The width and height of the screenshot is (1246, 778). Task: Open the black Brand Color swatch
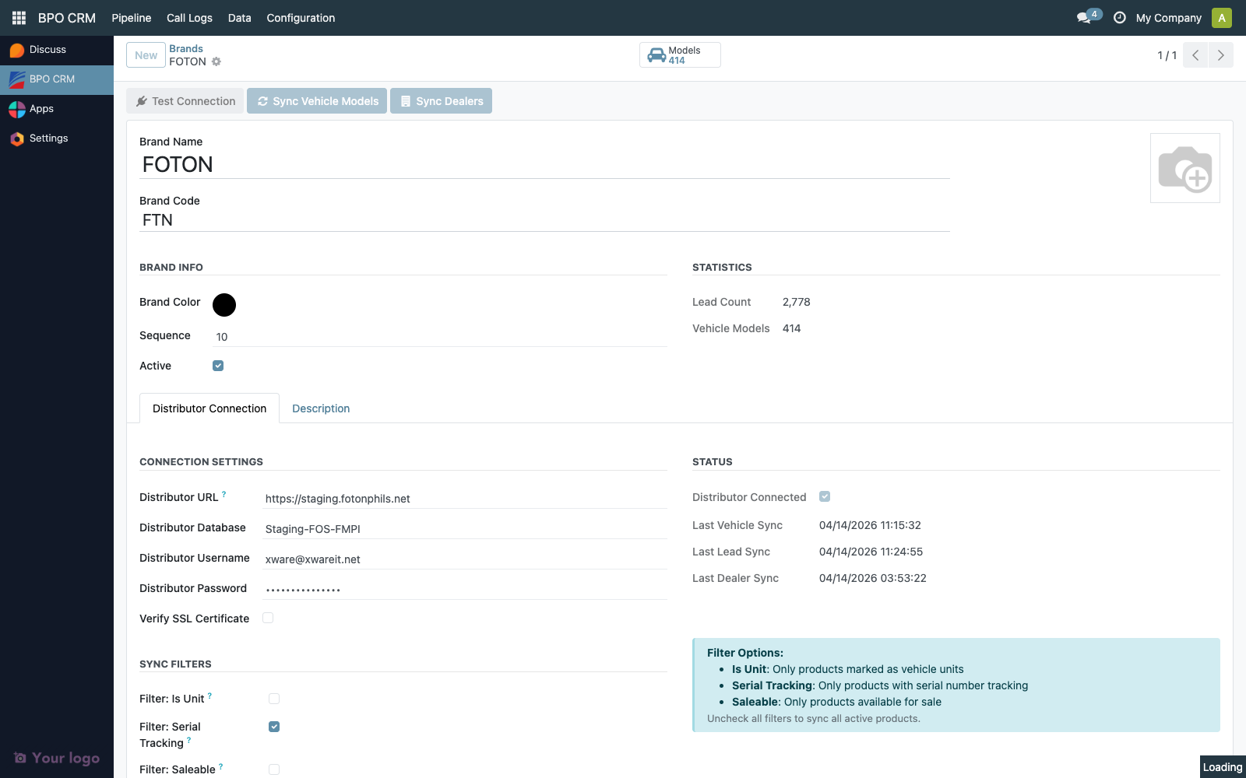tap(224, 305)
